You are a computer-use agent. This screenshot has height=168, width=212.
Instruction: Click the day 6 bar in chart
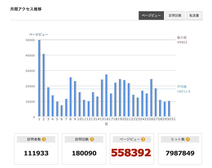point(61,111)
